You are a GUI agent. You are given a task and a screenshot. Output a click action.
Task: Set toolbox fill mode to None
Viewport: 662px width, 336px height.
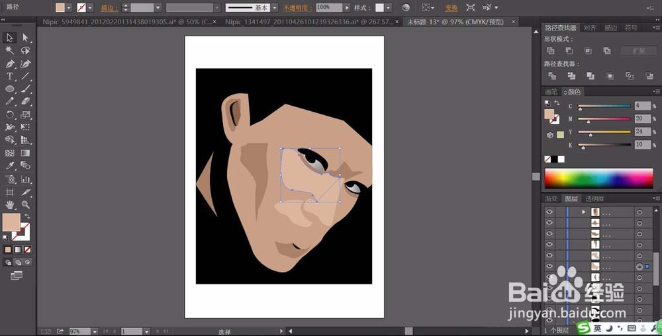27,249
